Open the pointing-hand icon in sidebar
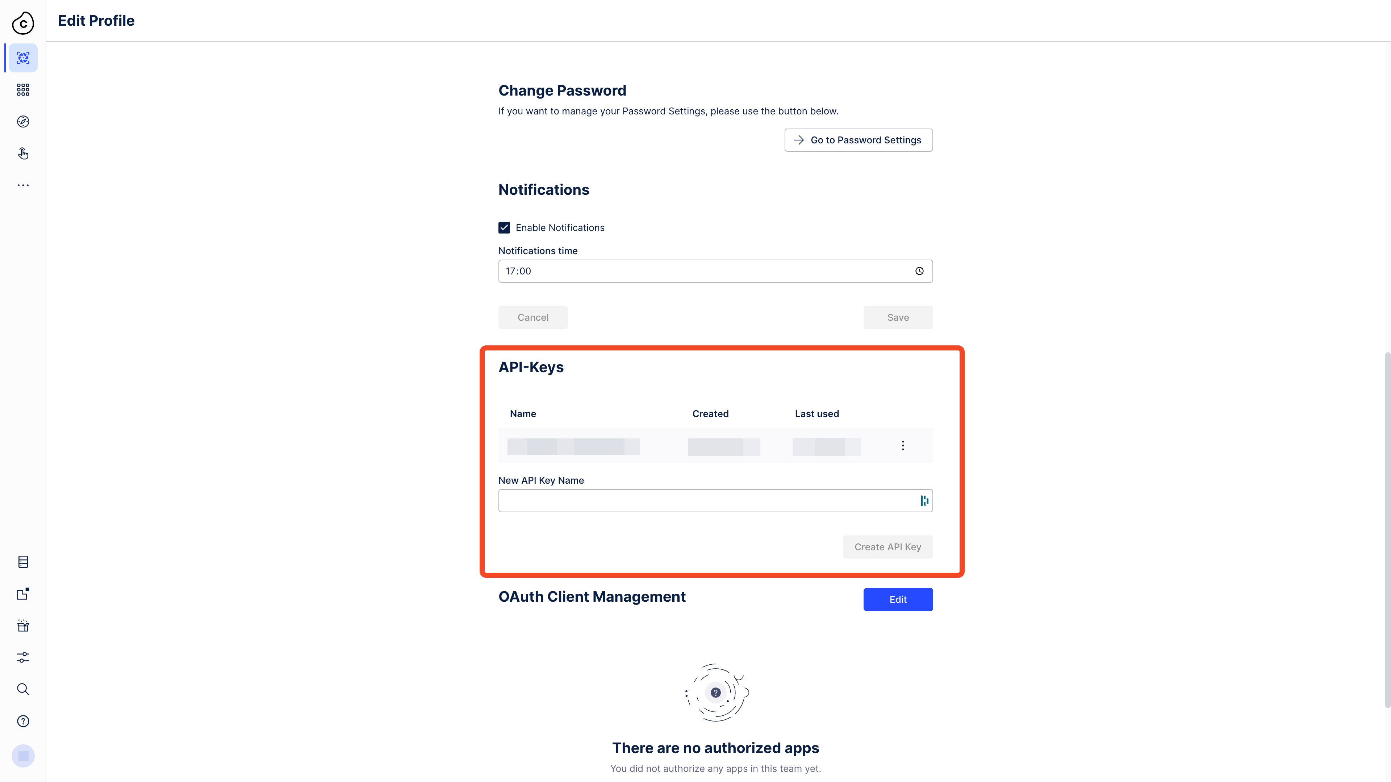 tap(23, 153)
